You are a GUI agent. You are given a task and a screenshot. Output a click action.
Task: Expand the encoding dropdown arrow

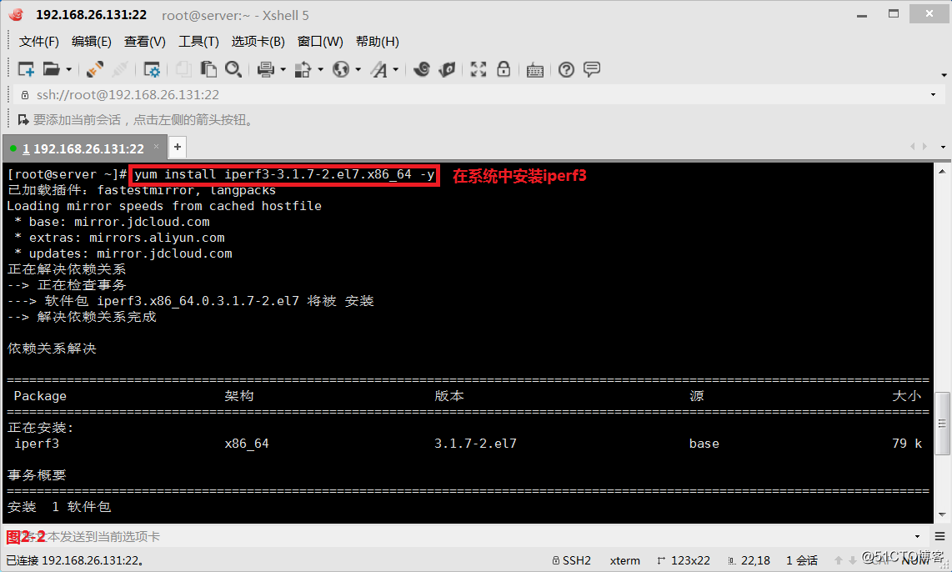(x=358, y=70)
